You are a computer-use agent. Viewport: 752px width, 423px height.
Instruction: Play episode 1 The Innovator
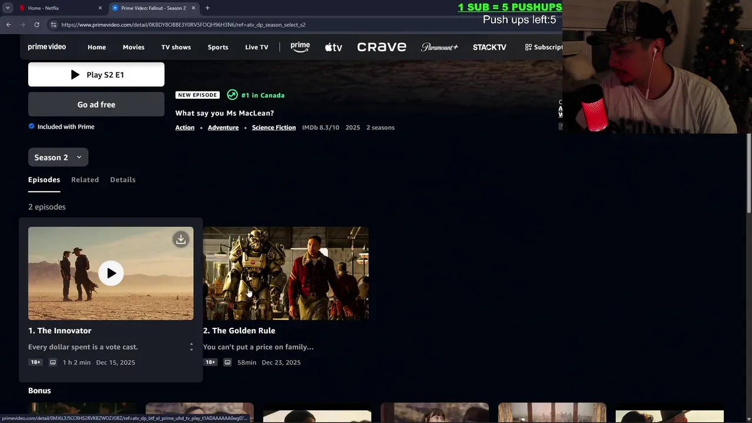(x=111, y=273)
